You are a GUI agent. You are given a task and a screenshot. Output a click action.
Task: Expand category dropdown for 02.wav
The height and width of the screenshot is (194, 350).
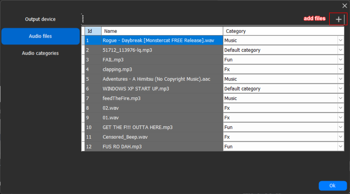point(341,108)
